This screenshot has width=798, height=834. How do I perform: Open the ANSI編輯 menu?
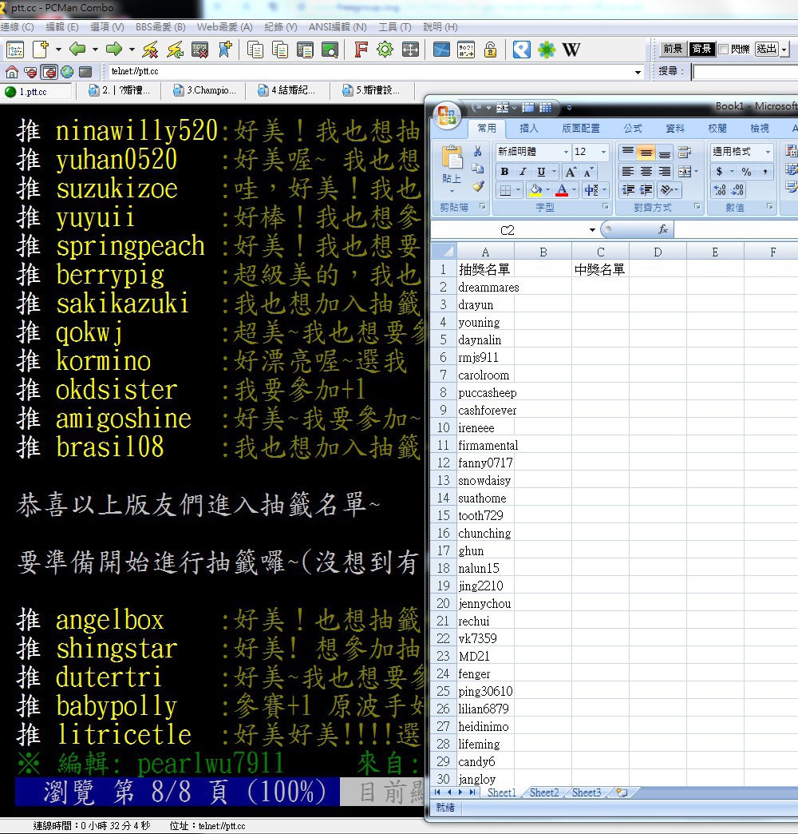337,27
